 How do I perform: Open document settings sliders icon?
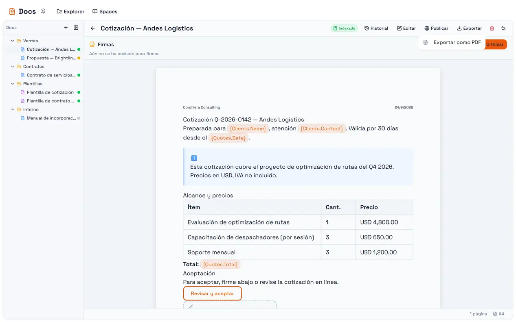tap(503, 28)
